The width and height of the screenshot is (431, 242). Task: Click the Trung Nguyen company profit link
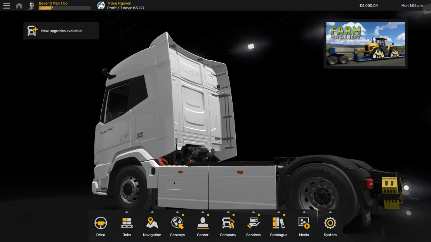tap(125, 5)
